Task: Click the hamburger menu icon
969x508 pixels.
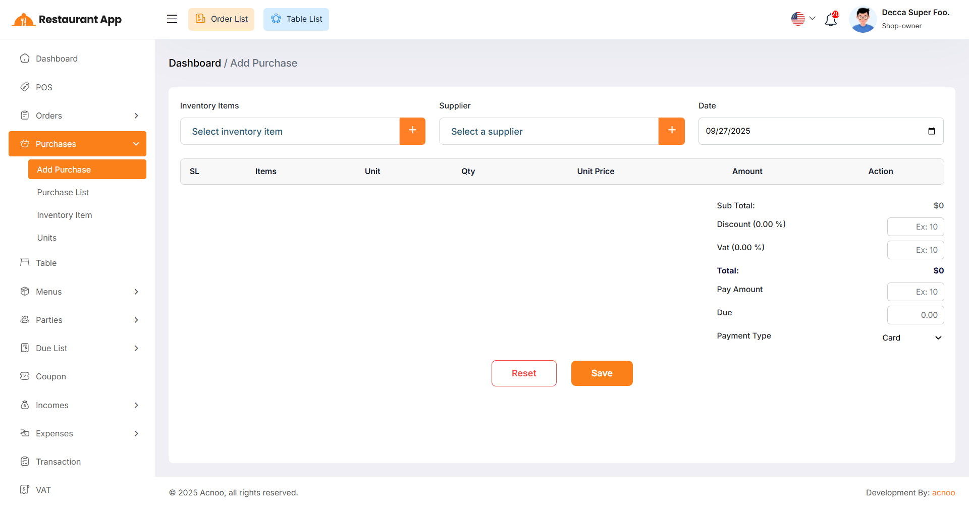Action: click(172, 19)
